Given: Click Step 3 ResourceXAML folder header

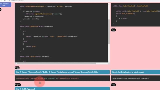Looking at the screenshot, I should [x=62, y=72].
